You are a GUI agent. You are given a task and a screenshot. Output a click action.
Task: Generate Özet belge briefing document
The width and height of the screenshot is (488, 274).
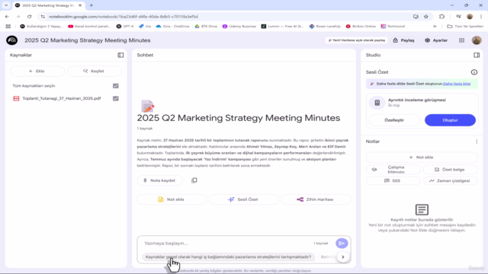[450, 170]
